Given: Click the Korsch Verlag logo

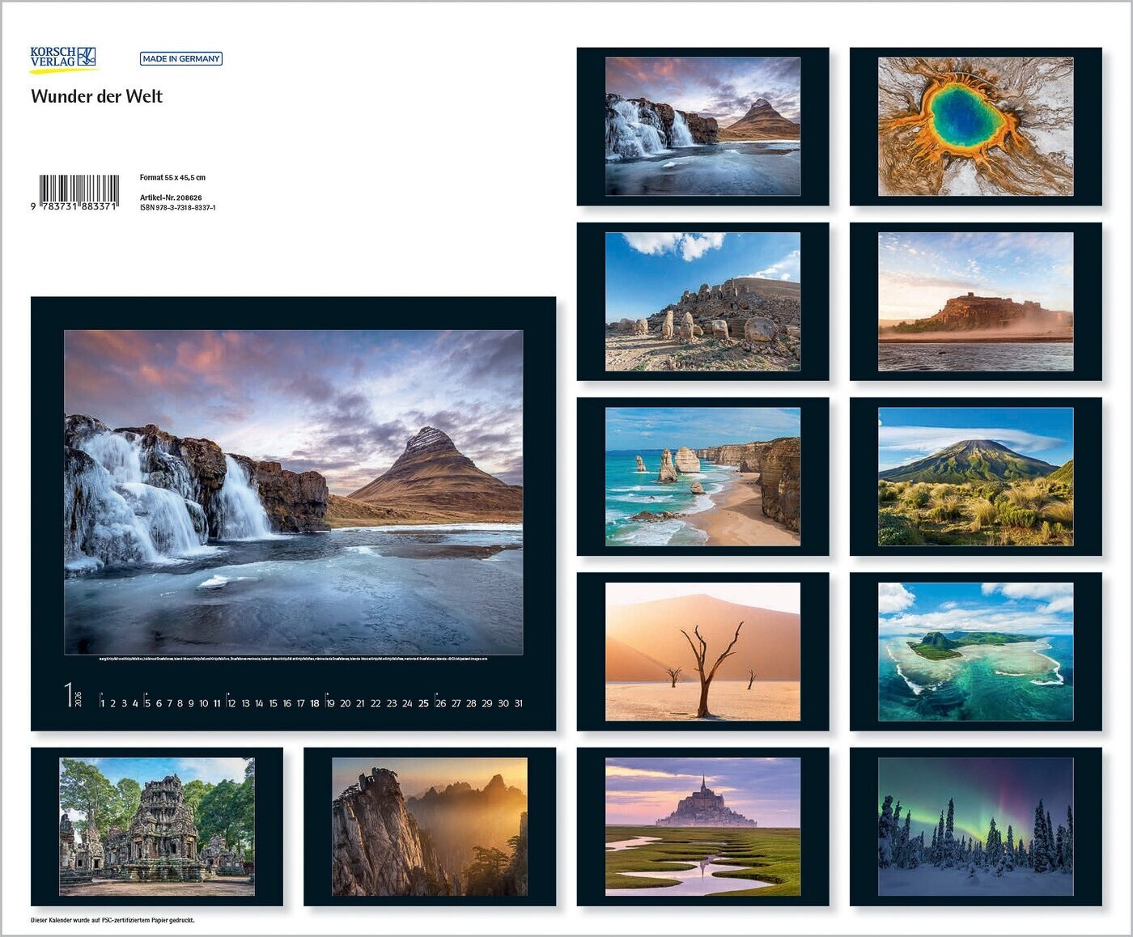Looking at the screenshot, I should [63, 58].
